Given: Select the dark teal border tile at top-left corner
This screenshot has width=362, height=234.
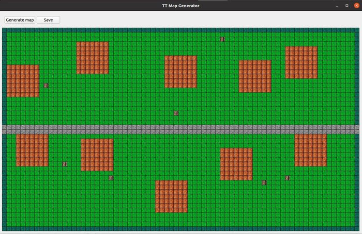Looking at the screenshot, I should coord(4,30).
